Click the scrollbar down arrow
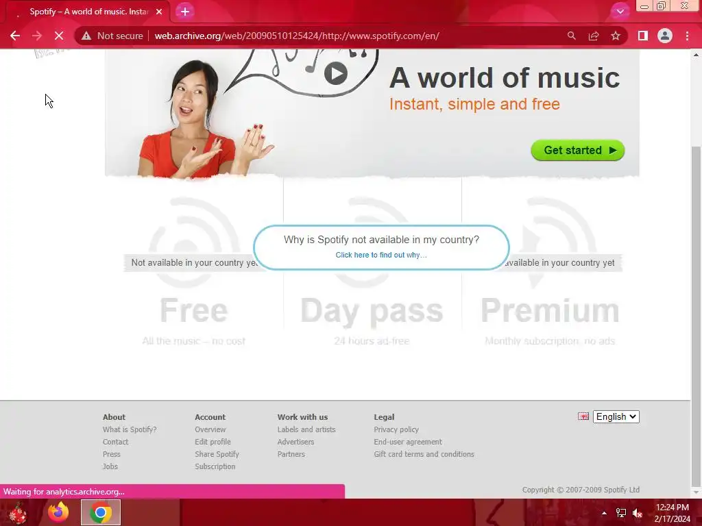Image resolution: width=702 pixels, height=526 pixels. click(x=697, y=492)
